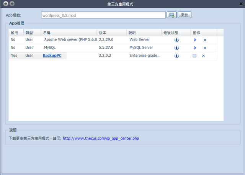
Task: Start the MySQL app
Action: click(x=195, y=47)
